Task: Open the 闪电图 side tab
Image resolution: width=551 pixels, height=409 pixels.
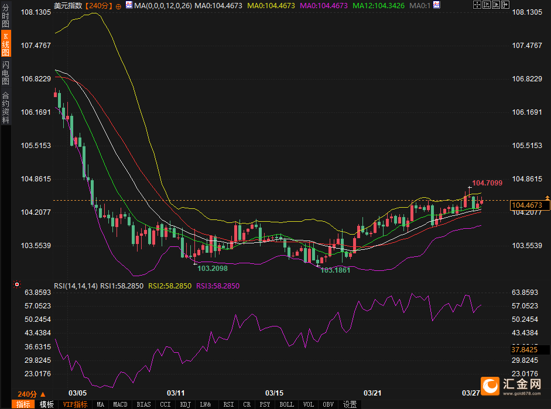Action: click(x=6, y=73)
